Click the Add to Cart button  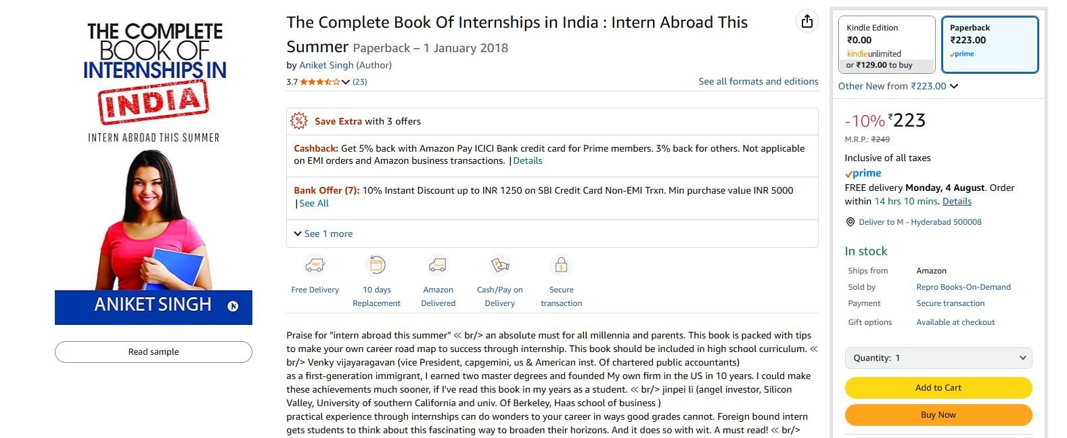938,387
